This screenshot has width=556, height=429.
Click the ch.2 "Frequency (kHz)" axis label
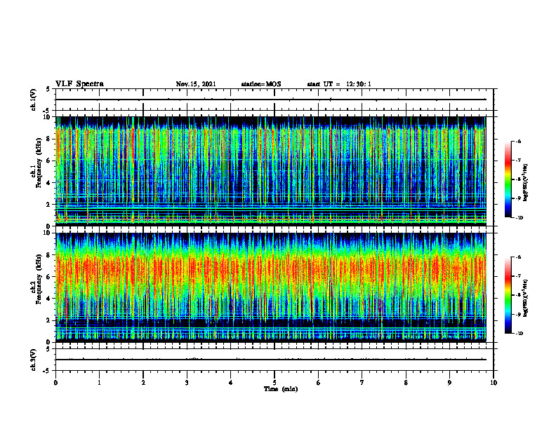(x=39, y=279)
